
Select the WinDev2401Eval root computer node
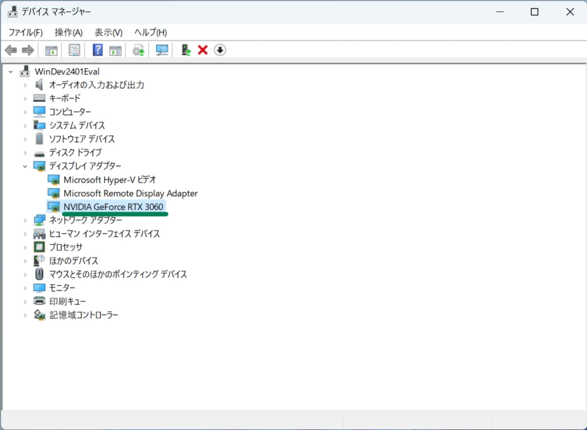66,72
